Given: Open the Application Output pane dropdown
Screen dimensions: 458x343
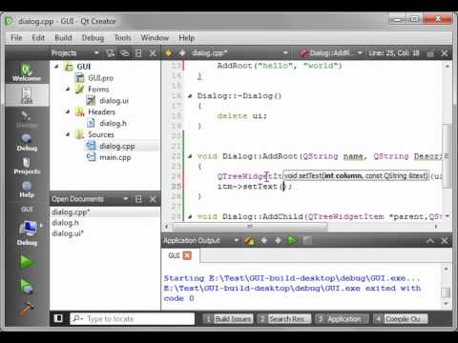Looking at the screenshot, I should (236, 240).
